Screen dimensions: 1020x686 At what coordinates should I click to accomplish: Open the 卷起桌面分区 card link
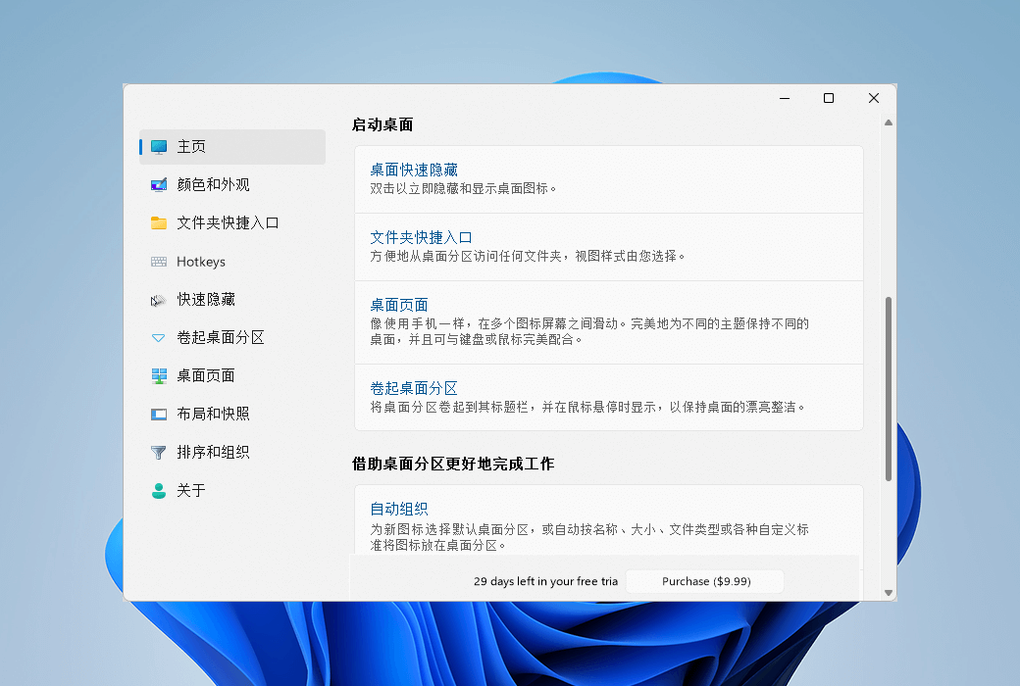coord(414,388)
